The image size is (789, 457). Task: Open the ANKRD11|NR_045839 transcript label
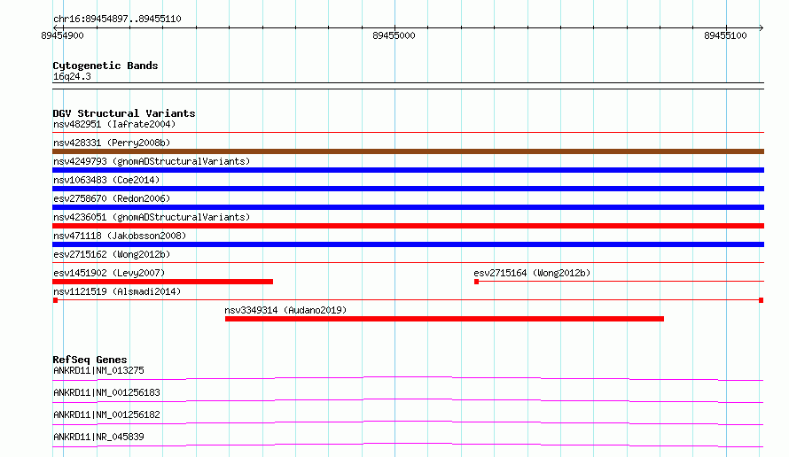point(98,437)
